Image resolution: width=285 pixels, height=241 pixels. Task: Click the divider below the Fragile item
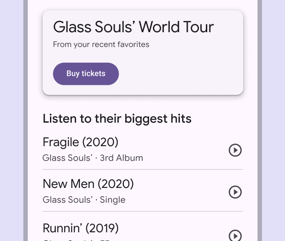142,169
